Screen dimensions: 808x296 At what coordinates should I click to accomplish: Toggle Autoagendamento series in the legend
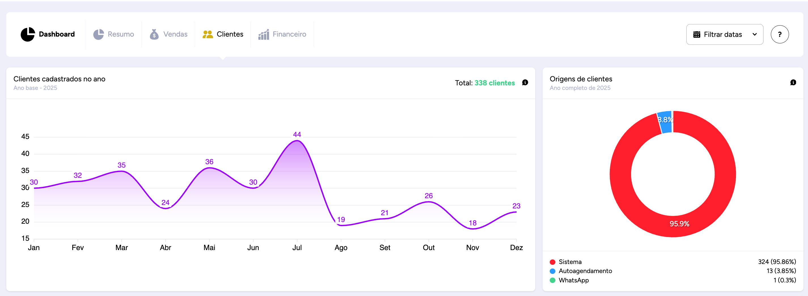coord(585,271)
